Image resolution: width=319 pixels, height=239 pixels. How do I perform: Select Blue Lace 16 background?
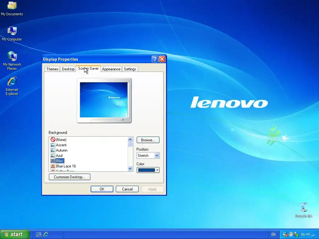click(63, 166)
